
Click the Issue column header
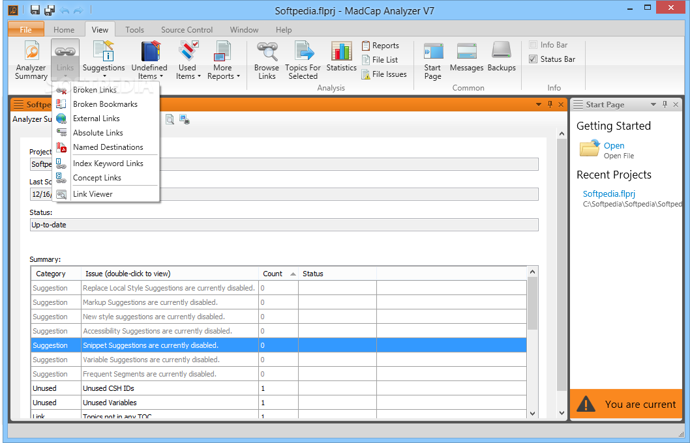170,274
